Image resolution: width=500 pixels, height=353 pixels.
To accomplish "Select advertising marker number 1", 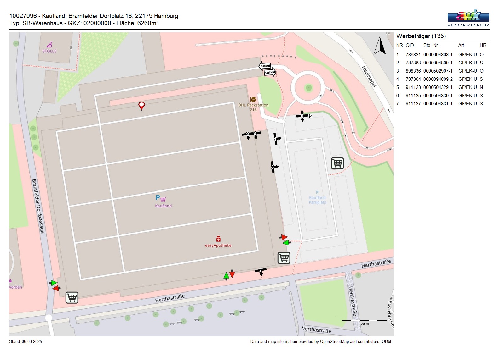I will (276, 139).
